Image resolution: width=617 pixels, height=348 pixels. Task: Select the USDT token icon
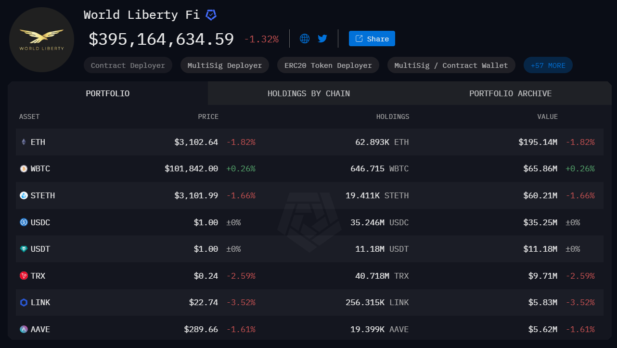click(24, 249)
